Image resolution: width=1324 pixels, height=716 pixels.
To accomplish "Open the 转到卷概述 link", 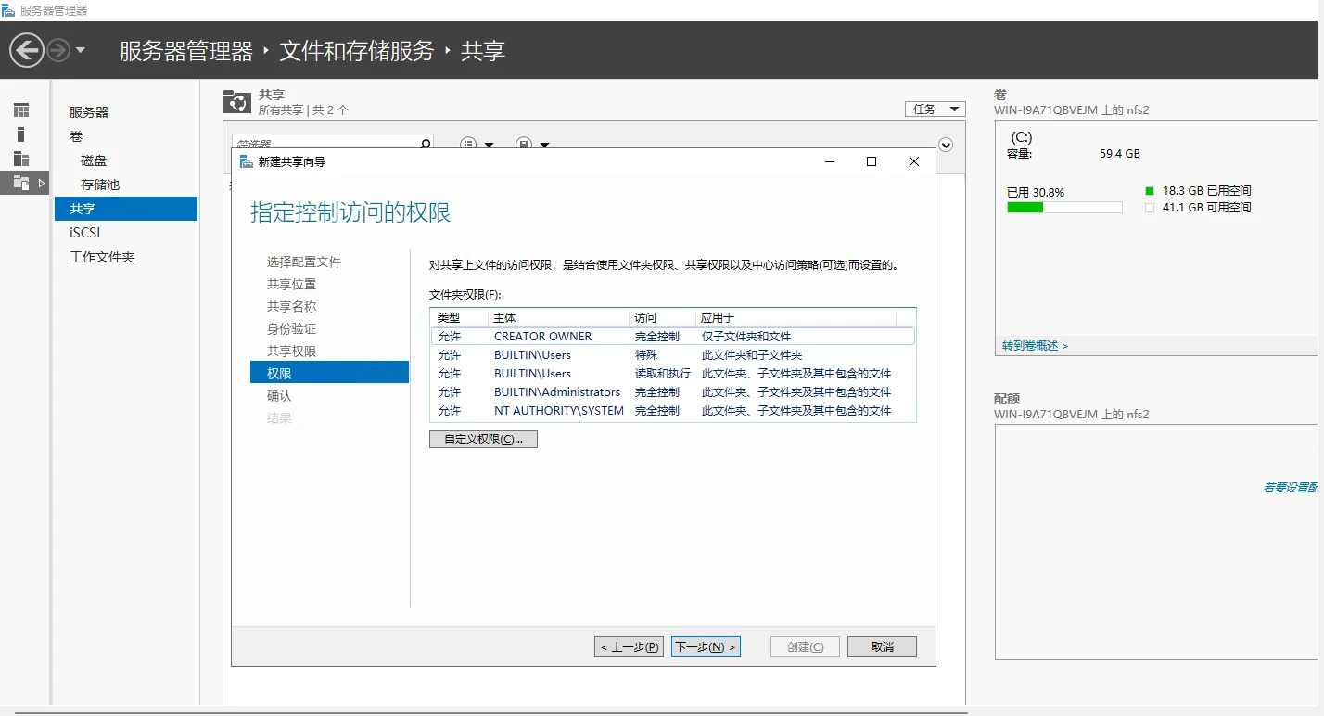I will (1035, 346).
